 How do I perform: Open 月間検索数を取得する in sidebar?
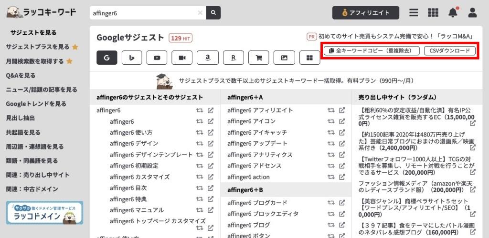click(39, 61)
